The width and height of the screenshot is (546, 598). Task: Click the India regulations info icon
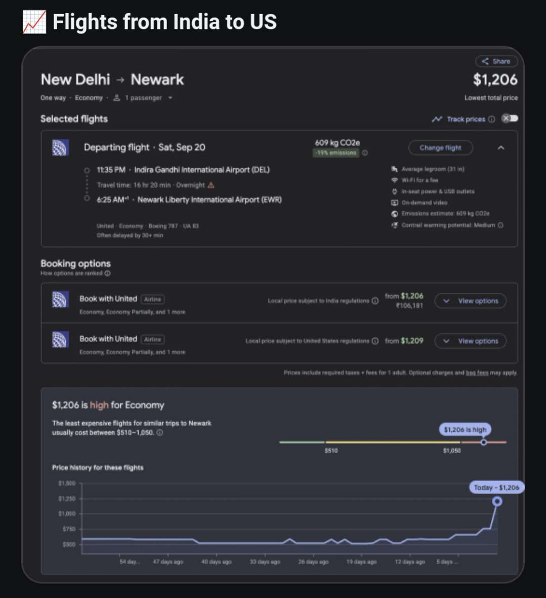[375, 301]
